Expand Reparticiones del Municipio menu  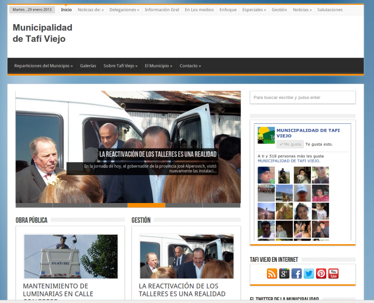point(43,66)
